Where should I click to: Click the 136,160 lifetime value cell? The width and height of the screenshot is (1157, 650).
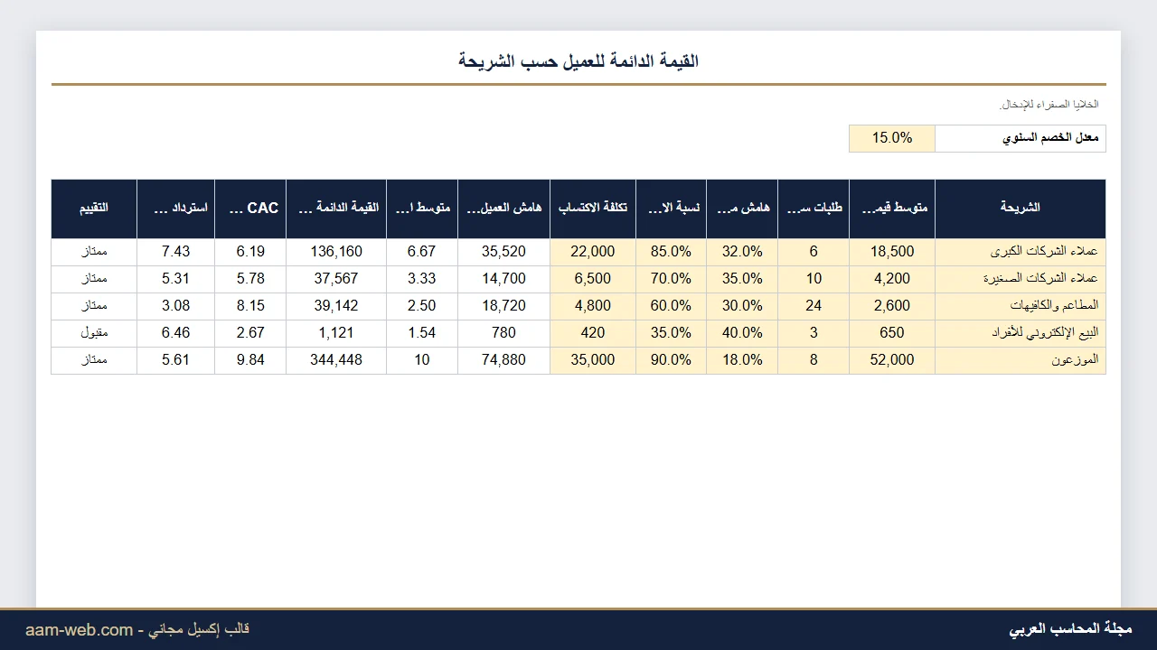click(336, 252)
